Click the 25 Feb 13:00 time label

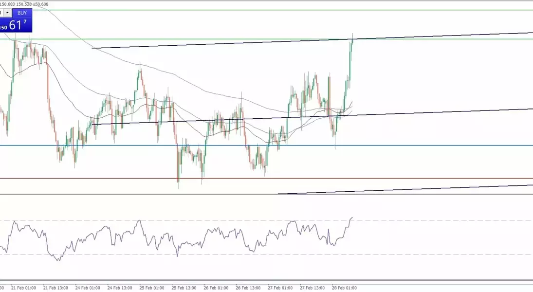(x=184, y=288)
